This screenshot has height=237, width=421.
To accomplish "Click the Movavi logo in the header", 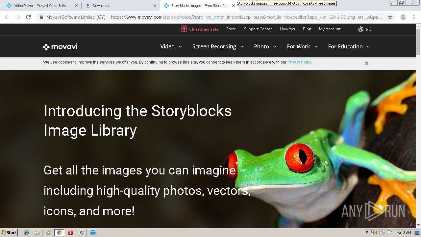I will 60,47.
